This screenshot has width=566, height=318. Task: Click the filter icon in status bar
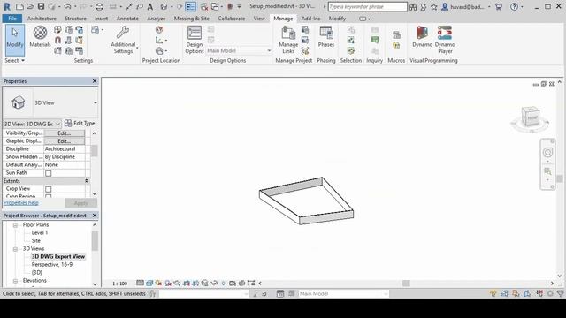560,293
